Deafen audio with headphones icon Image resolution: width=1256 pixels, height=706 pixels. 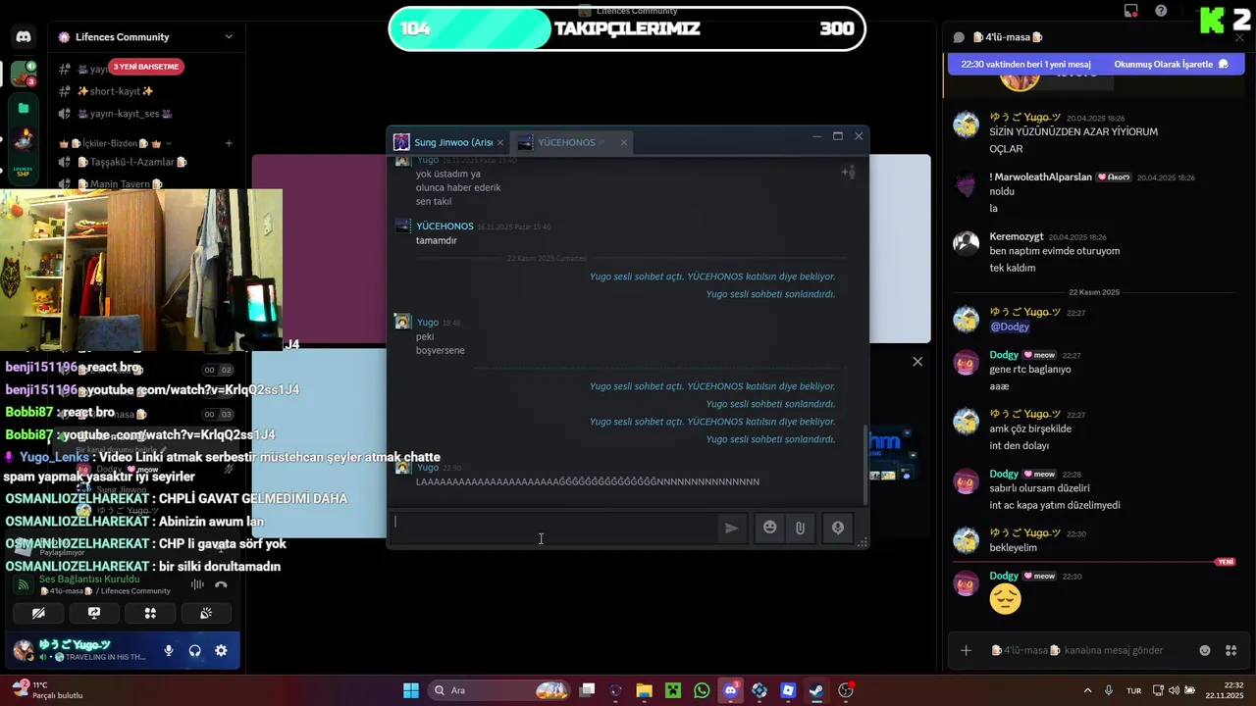194,650
